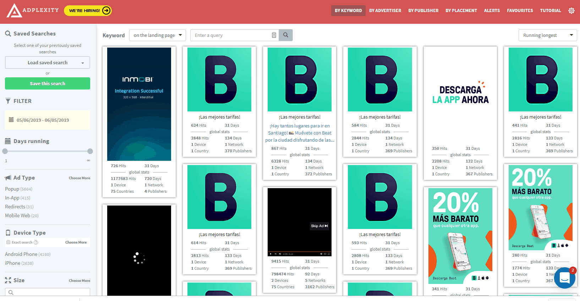Click the Saved Searches magnifier icon
This screenshot has width=580, height=301.
point(8,34)
